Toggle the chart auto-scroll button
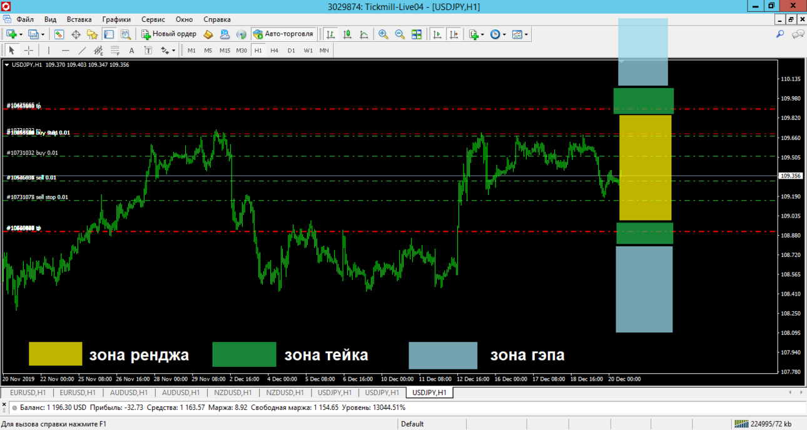This screenshot has width=807, height=430. [437, 34]
